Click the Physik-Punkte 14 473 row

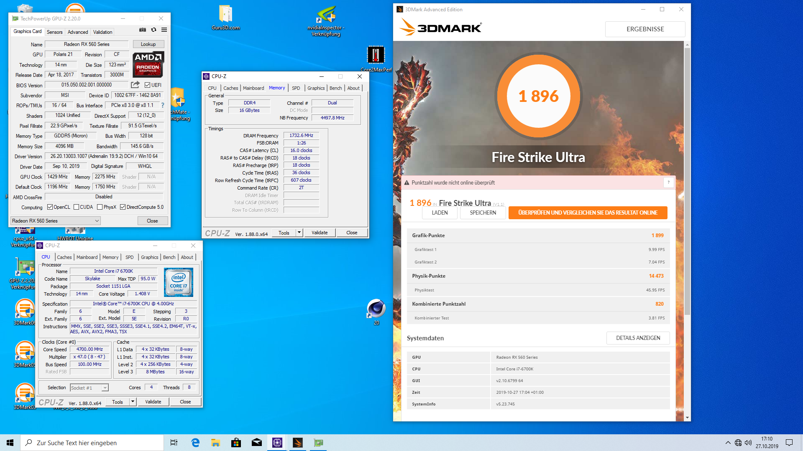pos(538,276)
